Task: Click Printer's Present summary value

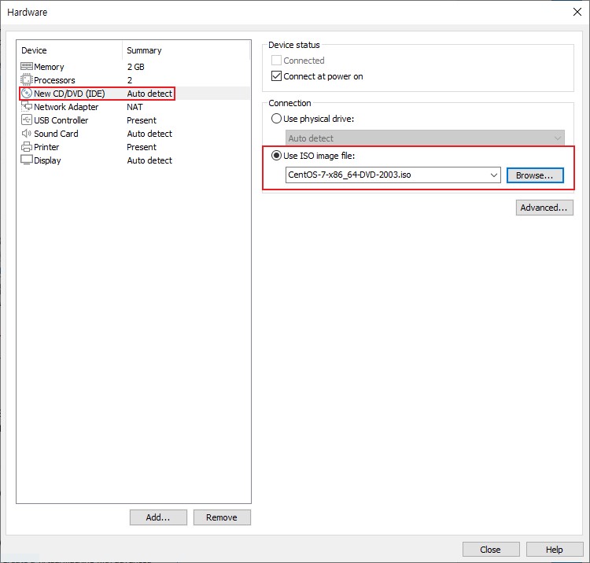Action: (142, 147)
